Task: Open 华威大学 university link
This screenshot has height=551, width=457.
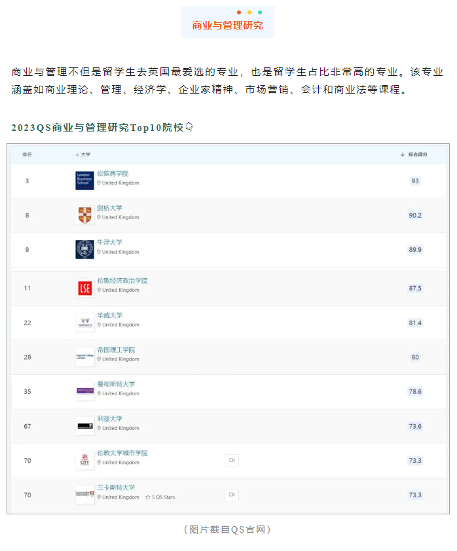Action: click(x=110, y=315)
